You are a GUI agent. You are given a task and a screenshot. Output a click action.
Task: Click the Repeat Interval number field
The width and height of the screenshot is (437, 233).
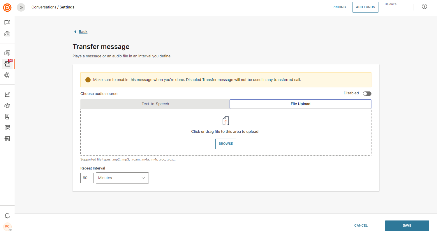87,178
